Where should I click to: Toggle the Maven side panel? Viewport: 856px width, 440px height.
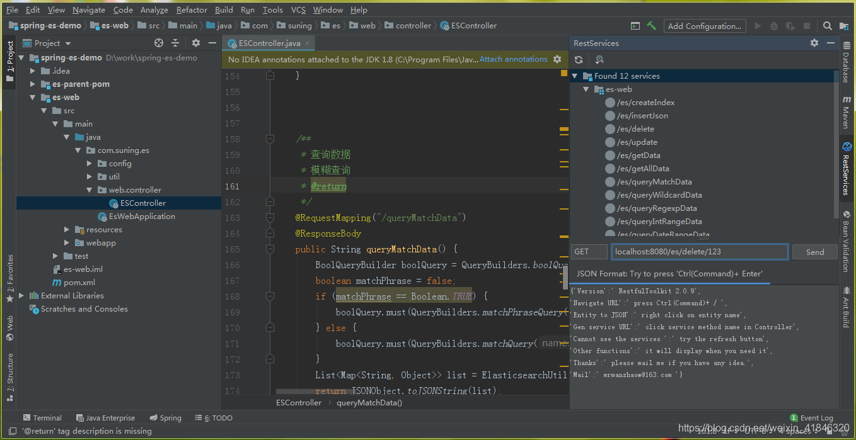coord(846,112)
